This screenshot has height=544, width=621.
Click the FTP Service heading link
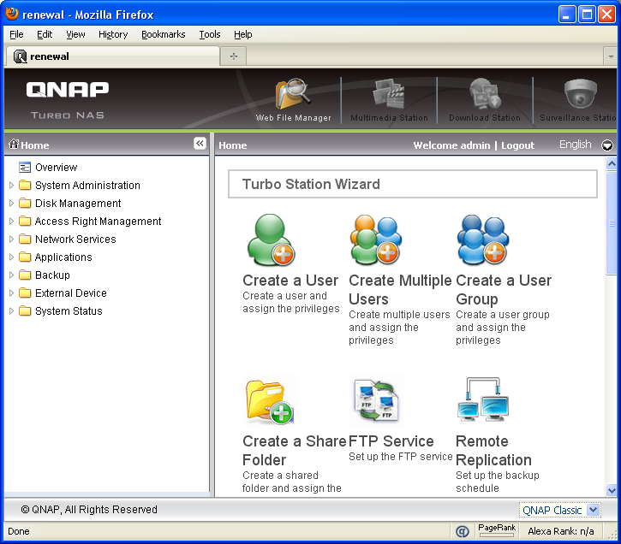click(391, 441)
